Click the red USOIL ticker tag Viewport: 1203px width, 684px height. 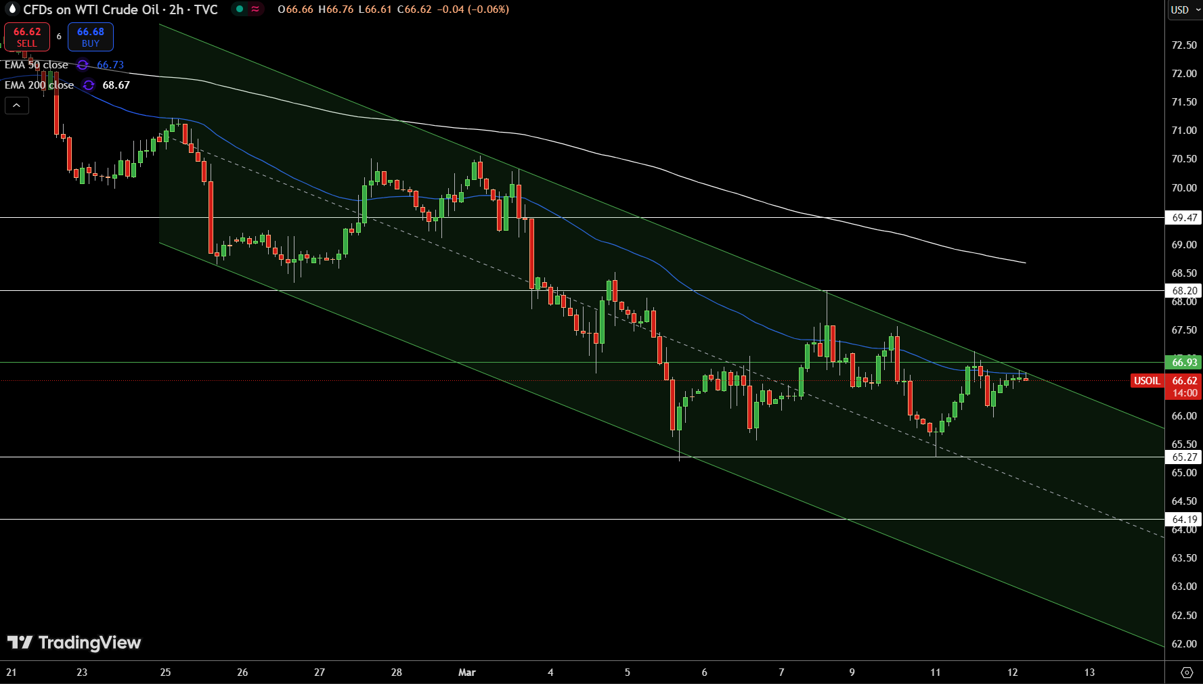coord(1147,381)
